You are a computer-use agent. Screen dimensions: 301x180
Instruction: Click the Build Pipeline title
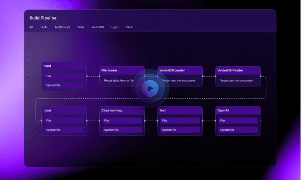click(x=43, y=18)
